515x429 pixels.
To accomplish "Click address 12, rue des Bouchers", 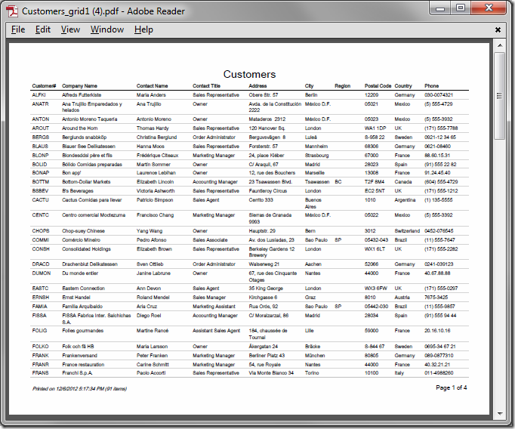I will point(272,173).
